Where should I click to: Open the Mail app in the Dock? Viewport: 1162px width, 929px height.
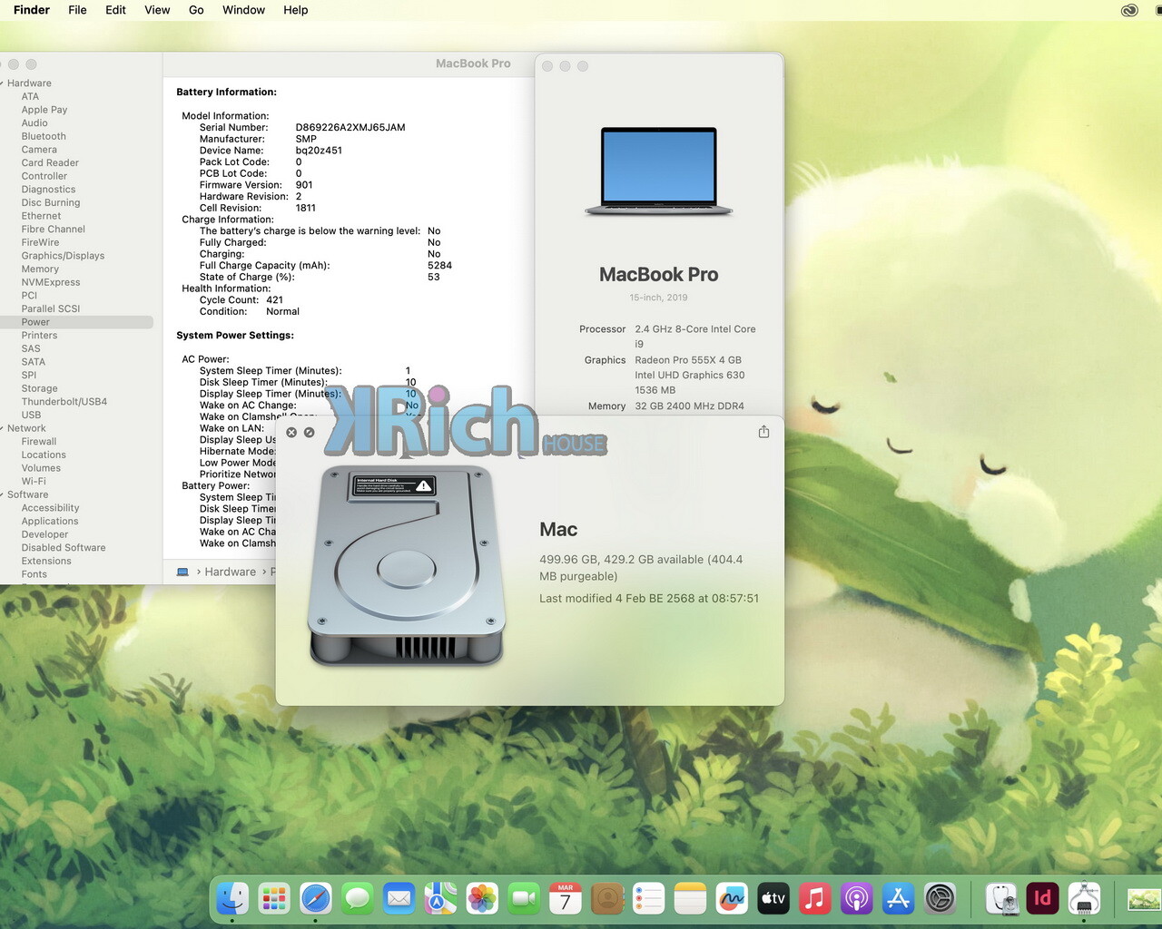399,898
